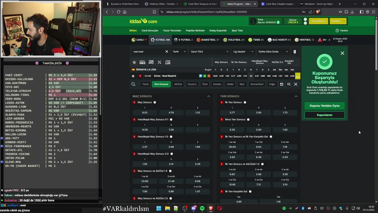Click the iddaa.com logo
Screen dimensions: 378x213
[143, 21]
